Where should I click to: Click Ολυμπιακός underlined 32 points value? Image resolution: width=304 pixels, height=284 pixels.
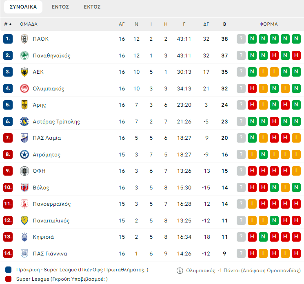[224, 88]
